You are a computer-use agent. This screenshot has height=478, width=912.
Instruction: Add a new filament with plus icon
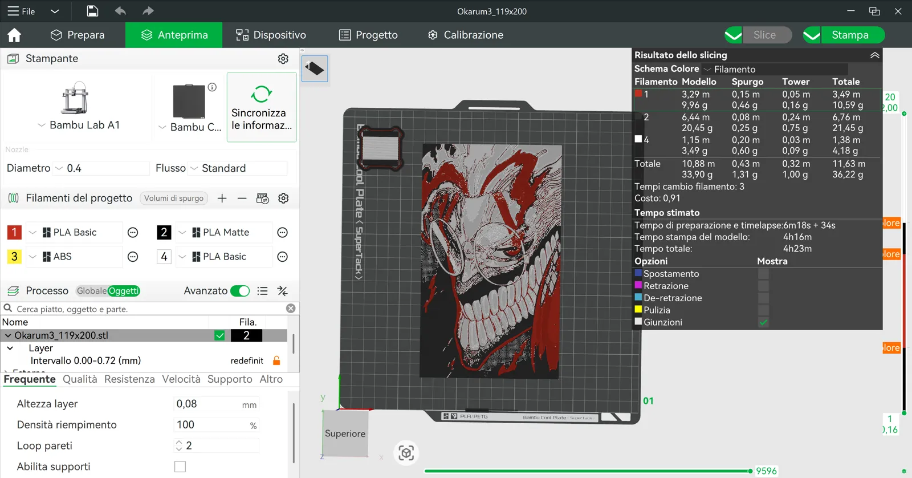point(222,198)
